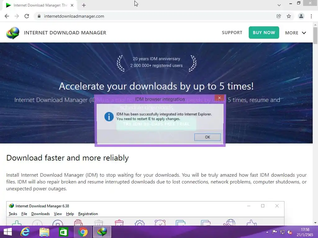Open the tab search chevron

[x=279, y=5]
